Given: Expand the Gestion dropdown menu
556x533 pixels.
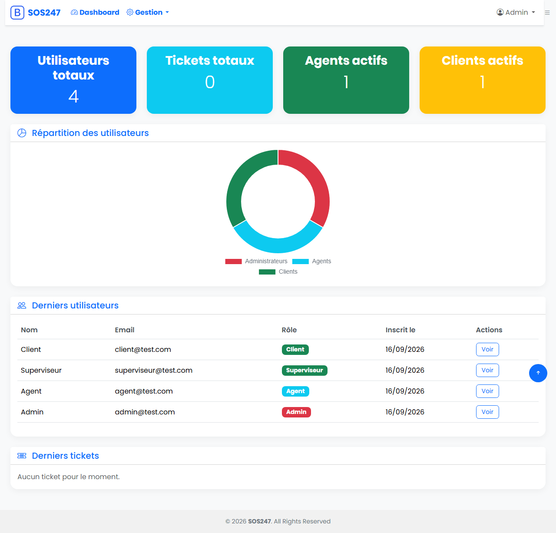Looking at the screenshot, I should pos(148,13).
